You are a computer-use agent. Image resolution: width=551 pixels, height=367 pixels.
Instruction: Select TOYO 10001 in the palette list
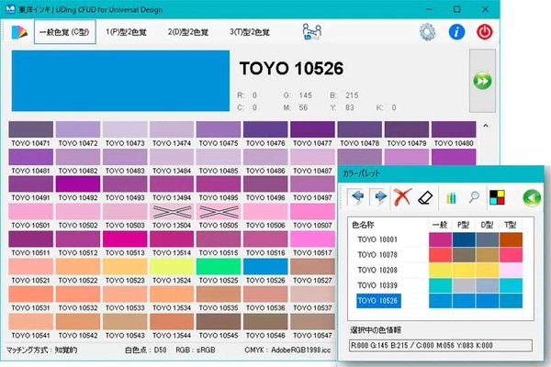click(377, 239)
